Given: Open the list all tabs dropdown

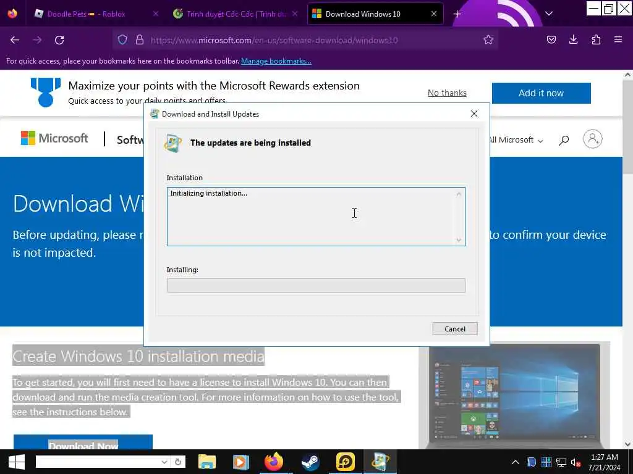Looking at the screenshot, I should (549, 14).
